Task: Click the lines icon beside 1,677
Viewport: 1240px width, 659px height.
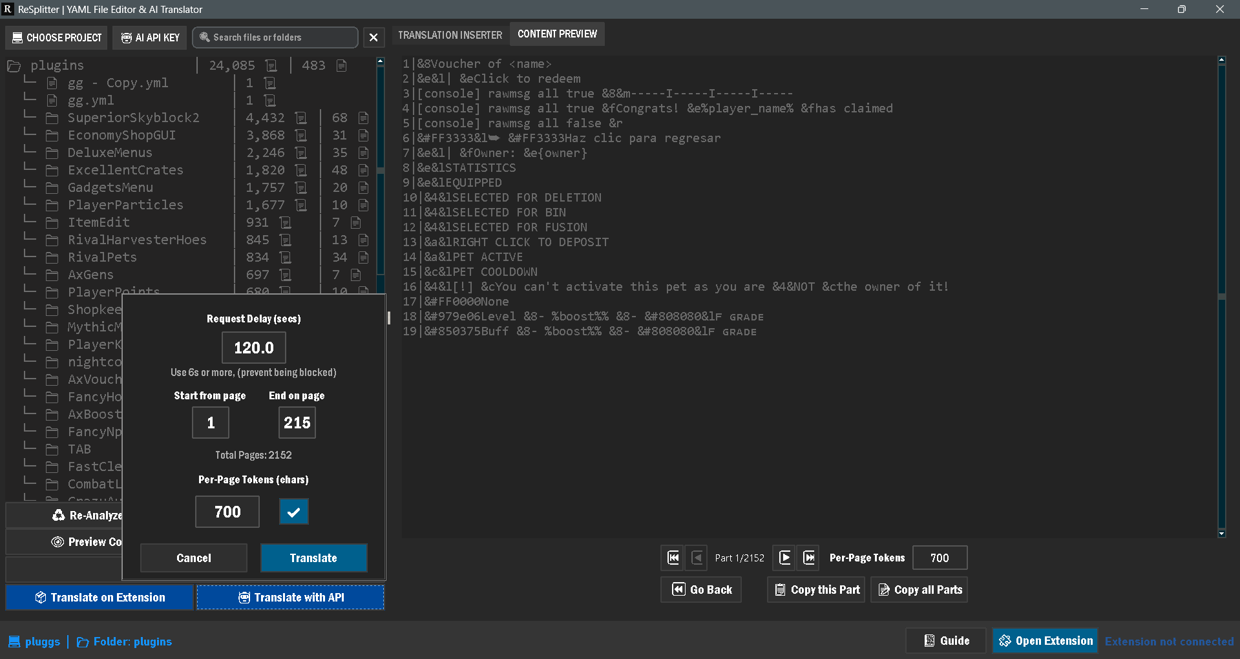Action: 301,205
